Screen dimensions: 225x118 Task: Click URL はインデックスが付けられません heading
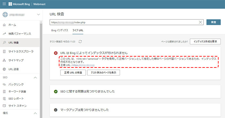(x=94, y=53)
